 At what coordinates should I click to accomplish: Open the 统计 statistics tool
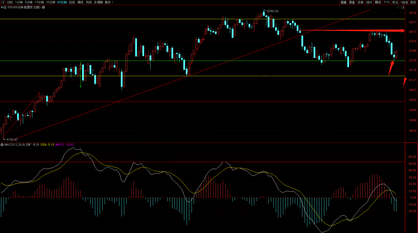[x=369, y=2]
